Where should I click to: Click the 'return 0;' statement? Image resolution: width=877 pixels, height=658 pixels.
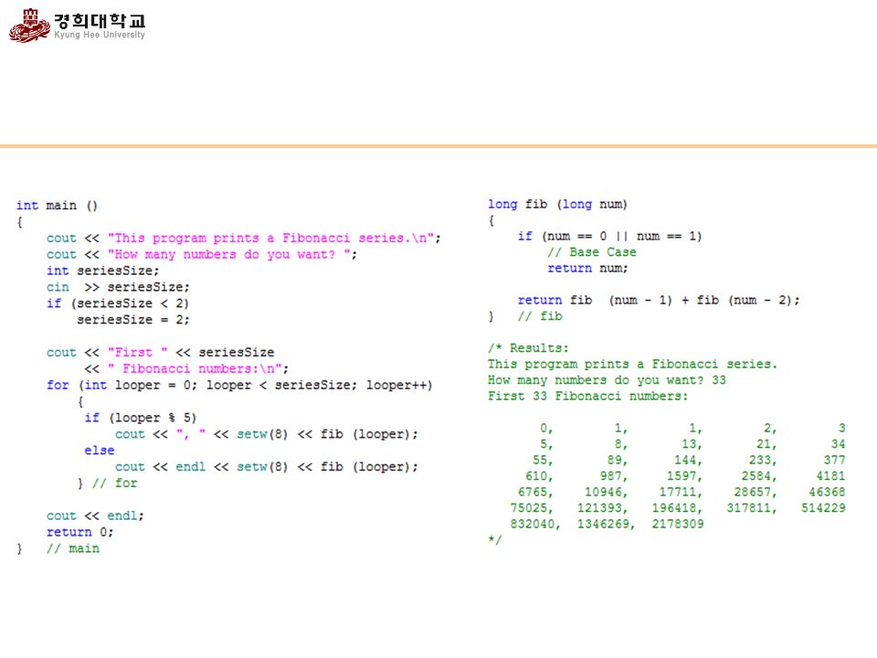(x=80, y=532)
